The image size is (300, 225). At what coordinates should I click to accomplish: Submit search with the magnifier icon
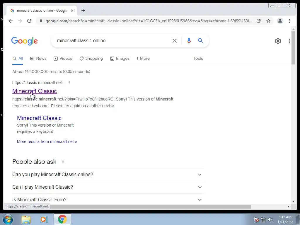(200, 40)
